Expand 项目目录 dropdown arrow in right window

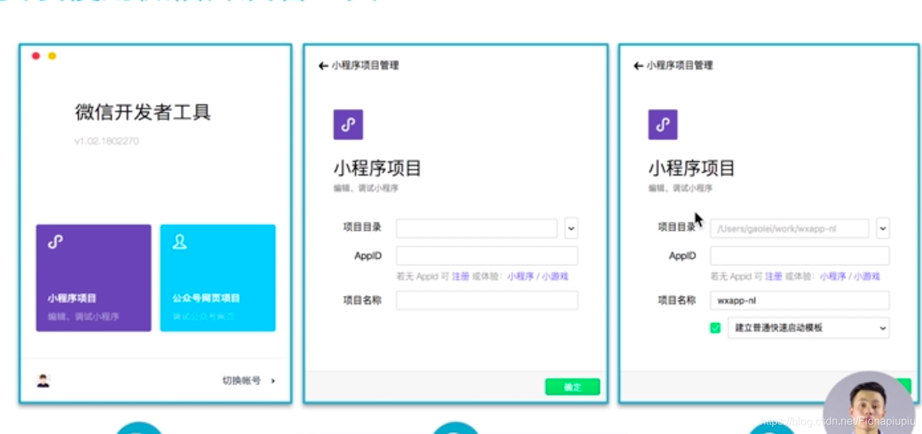point(883,228)
